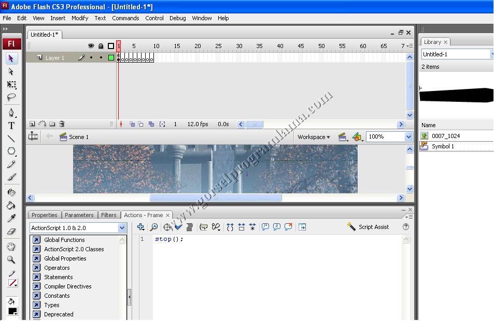Viewport: 494px width, 321px height.
Task: Open the stage zoom 100% dropdown
Action: (x=408, y=137)
